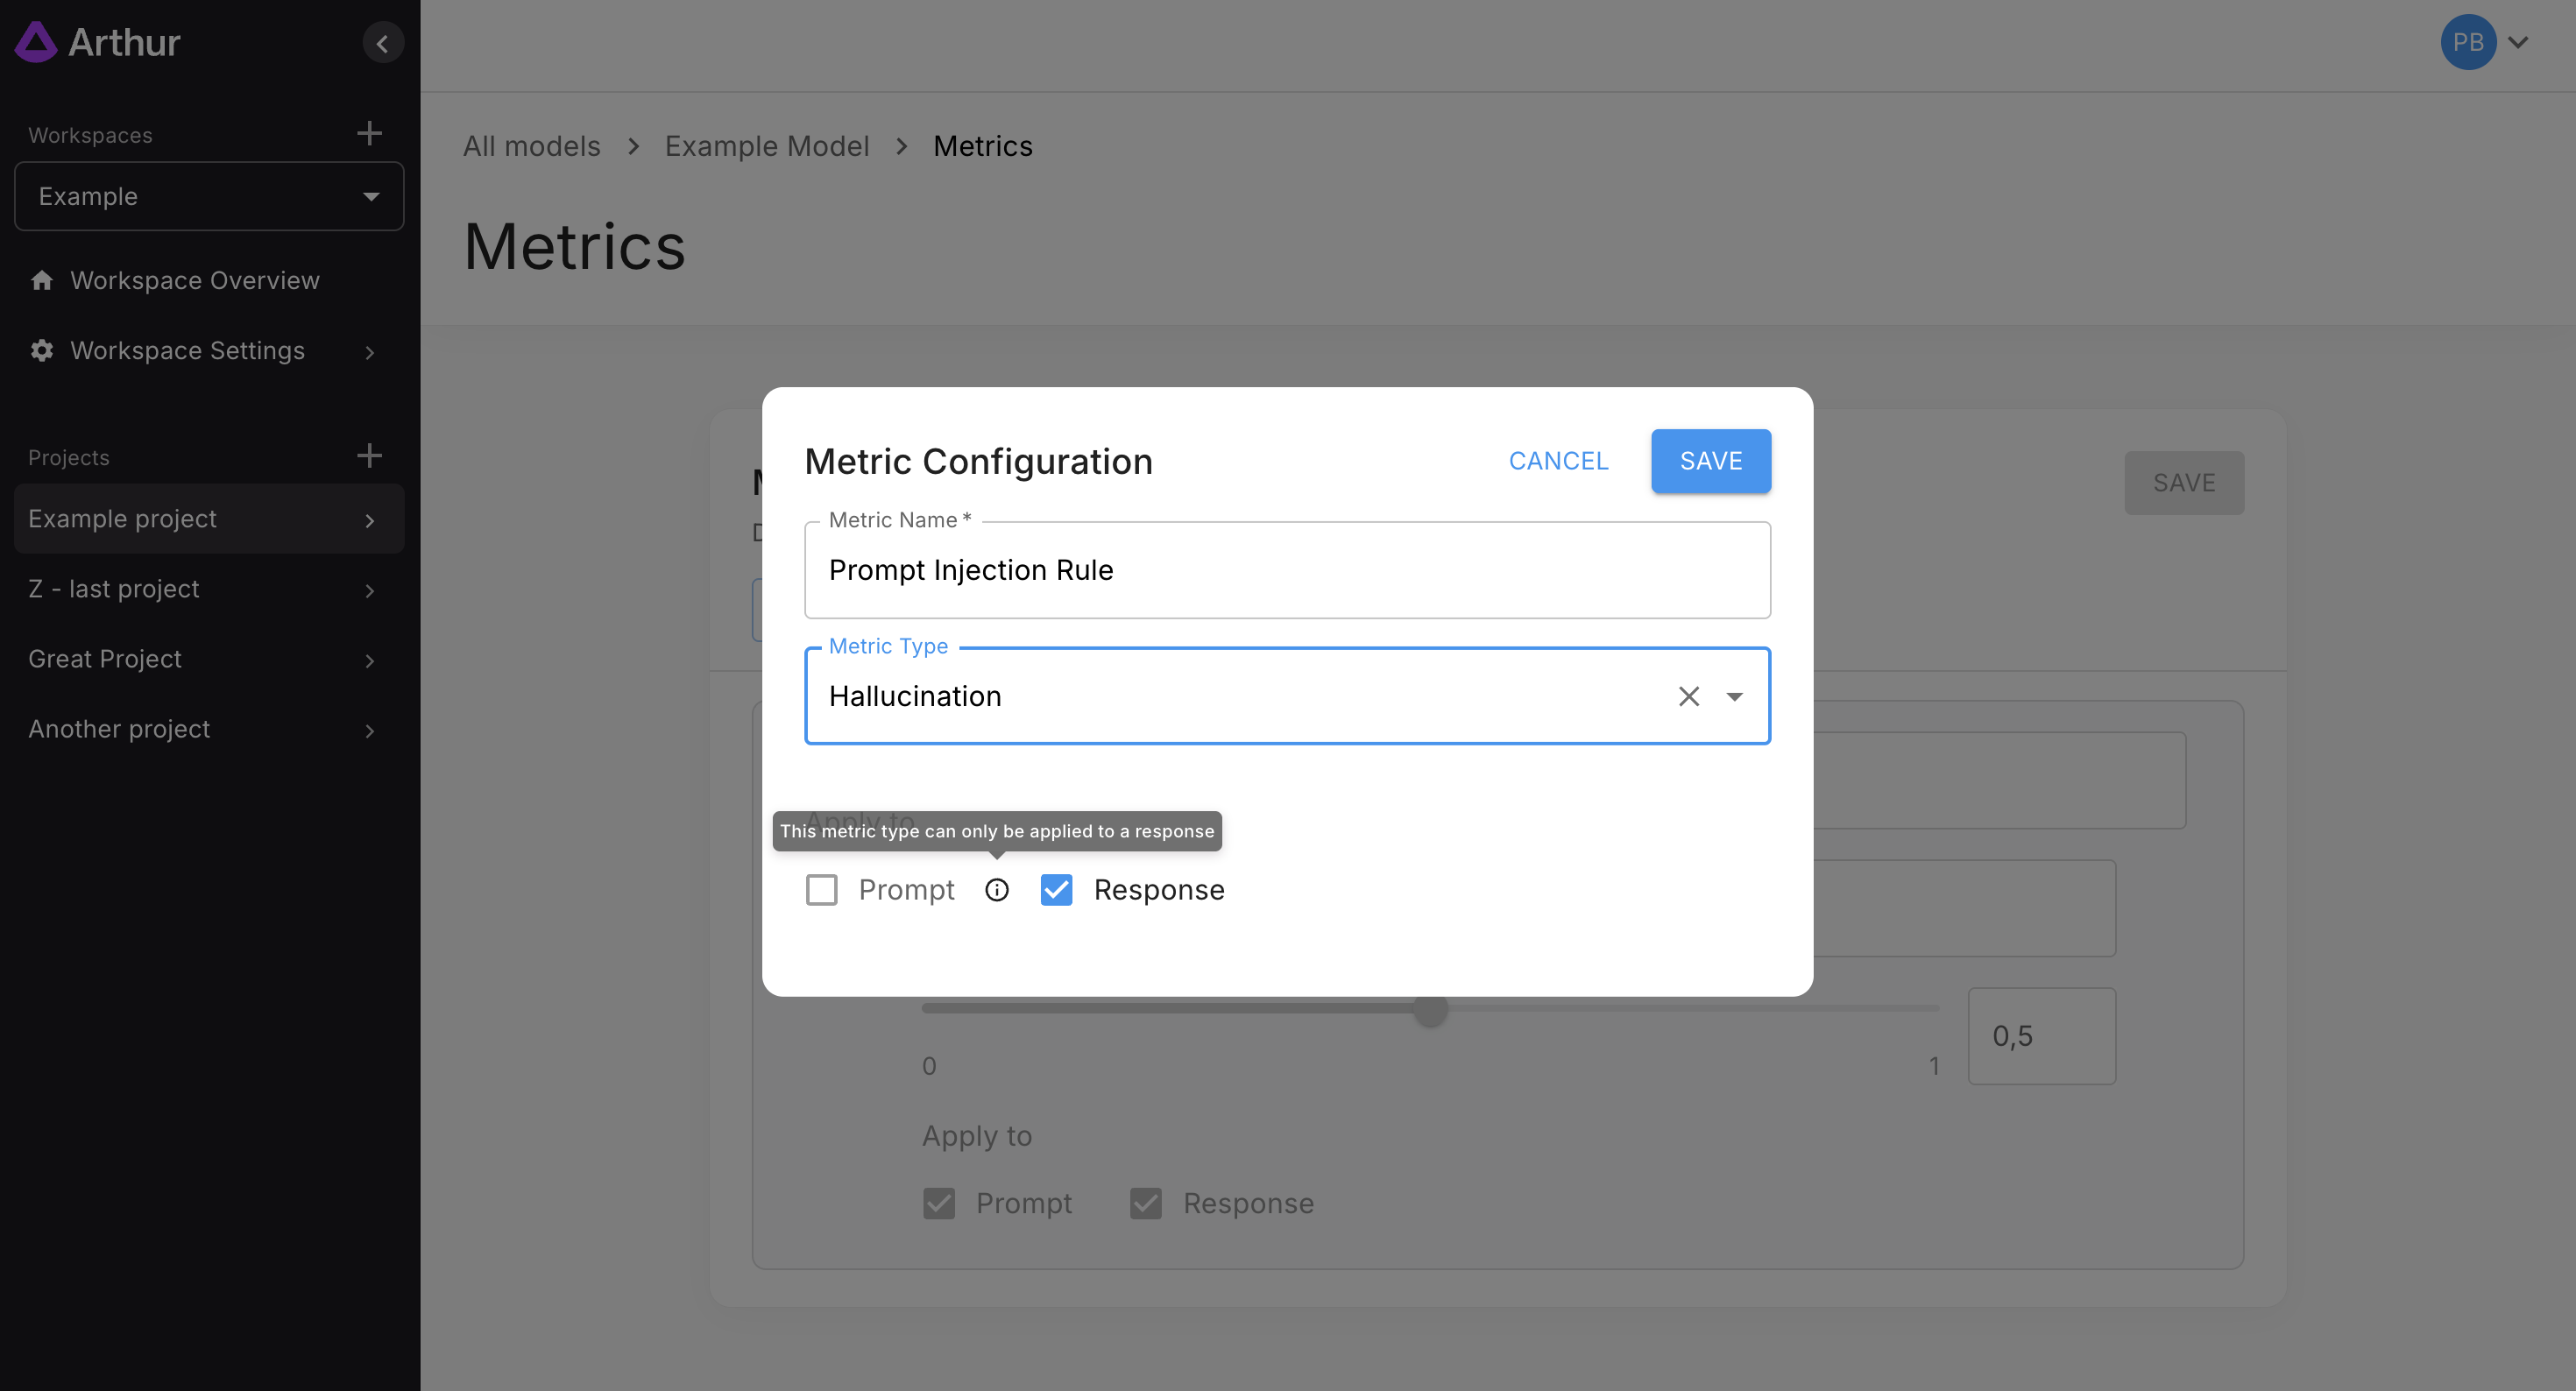Screen dimensions: 2576x1391
Task: Click the info icon next to Prompt
Action: [996, 890]
